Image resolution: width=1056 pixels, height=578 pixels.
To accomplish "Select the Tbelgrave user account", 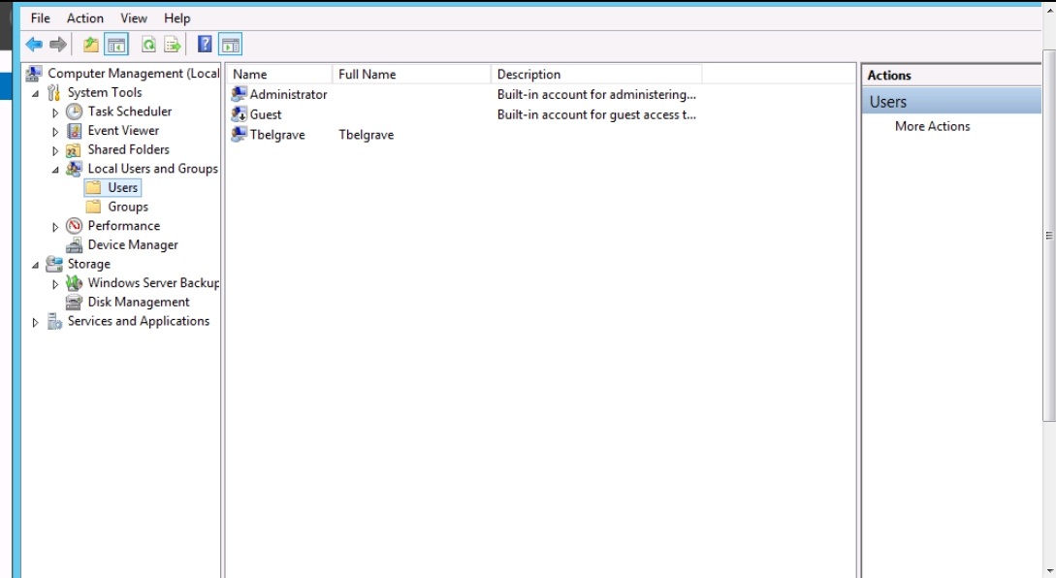I will 276,135.
